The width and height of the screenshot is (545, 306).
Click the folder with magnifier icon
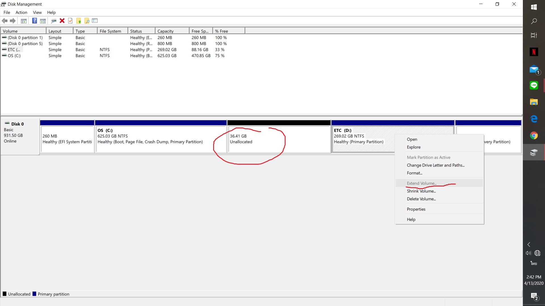[x=87, y=21]
